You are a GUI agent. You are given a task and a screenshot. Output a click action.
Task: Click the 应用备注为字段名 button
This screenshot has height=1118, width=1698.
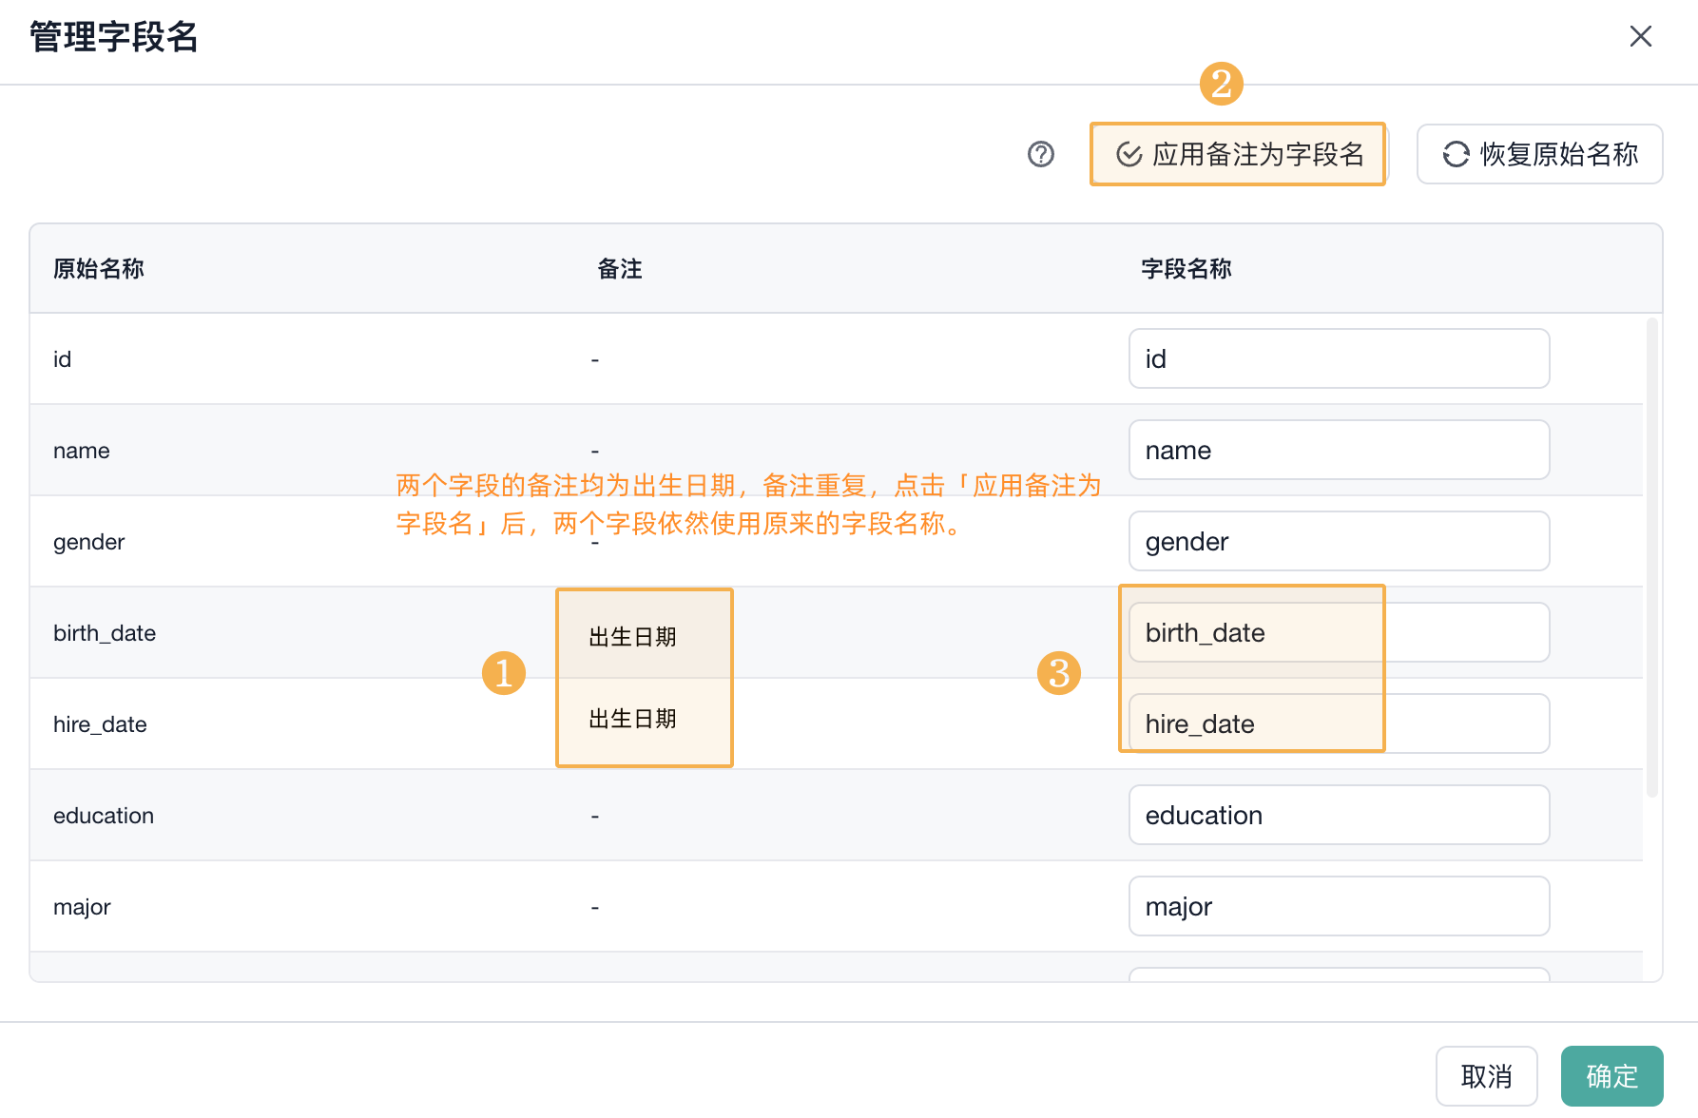coord(1238,154)
